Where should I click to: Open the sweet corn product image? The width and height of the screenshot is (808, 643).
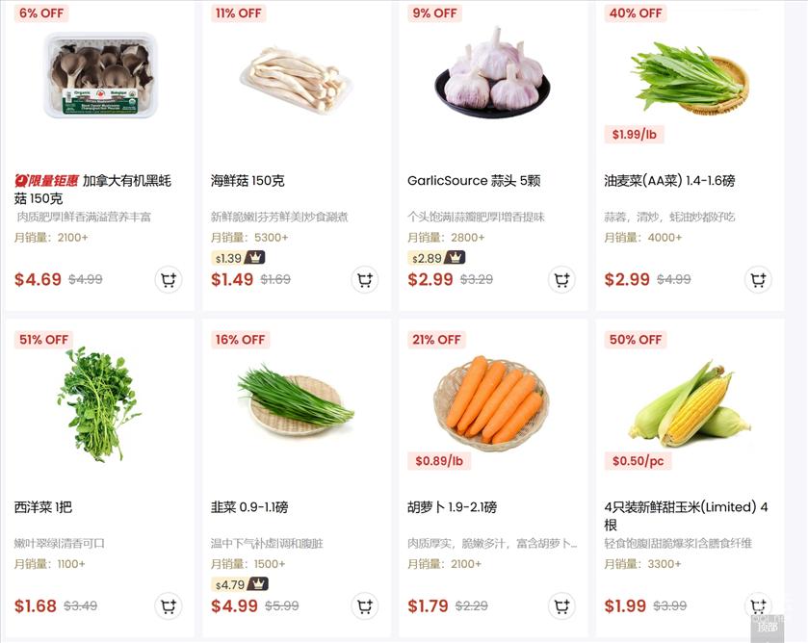[x=690, y=404]
